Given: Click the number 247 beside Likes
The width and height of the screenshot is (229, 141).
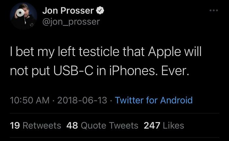Looking at the screenshot, I should coord(151,125).
